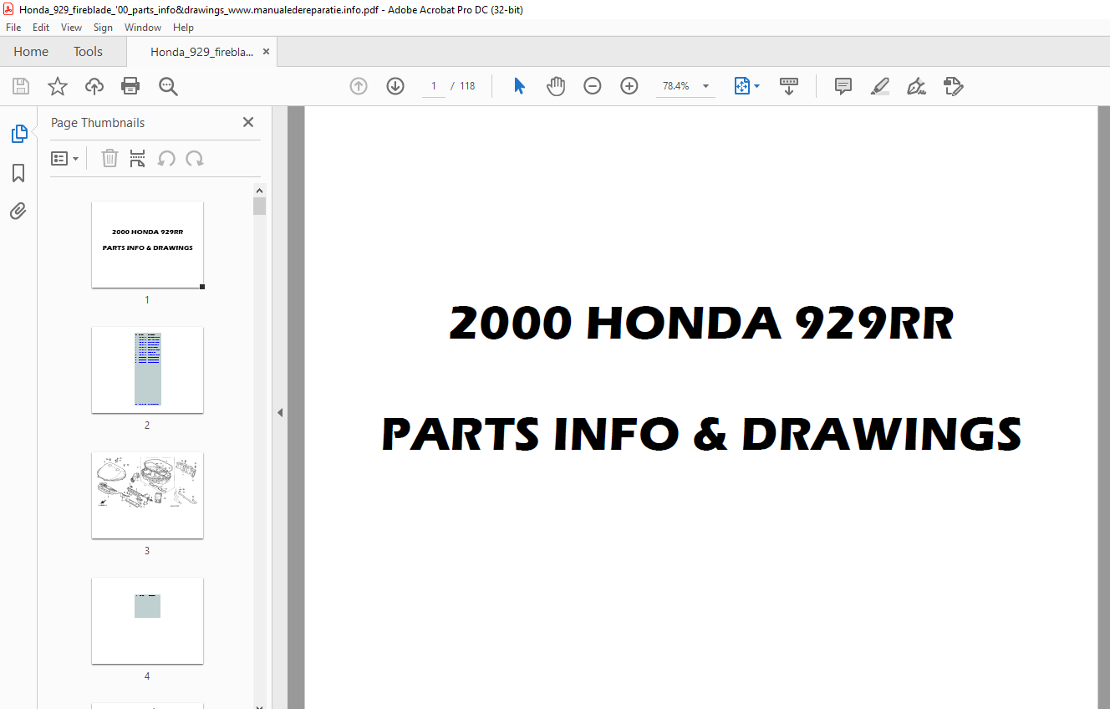Image resolution: width=1110 pixels, height=709 pixels.
Task: Close the Page Thumbnails panel
Action: [x=248, y=122]
